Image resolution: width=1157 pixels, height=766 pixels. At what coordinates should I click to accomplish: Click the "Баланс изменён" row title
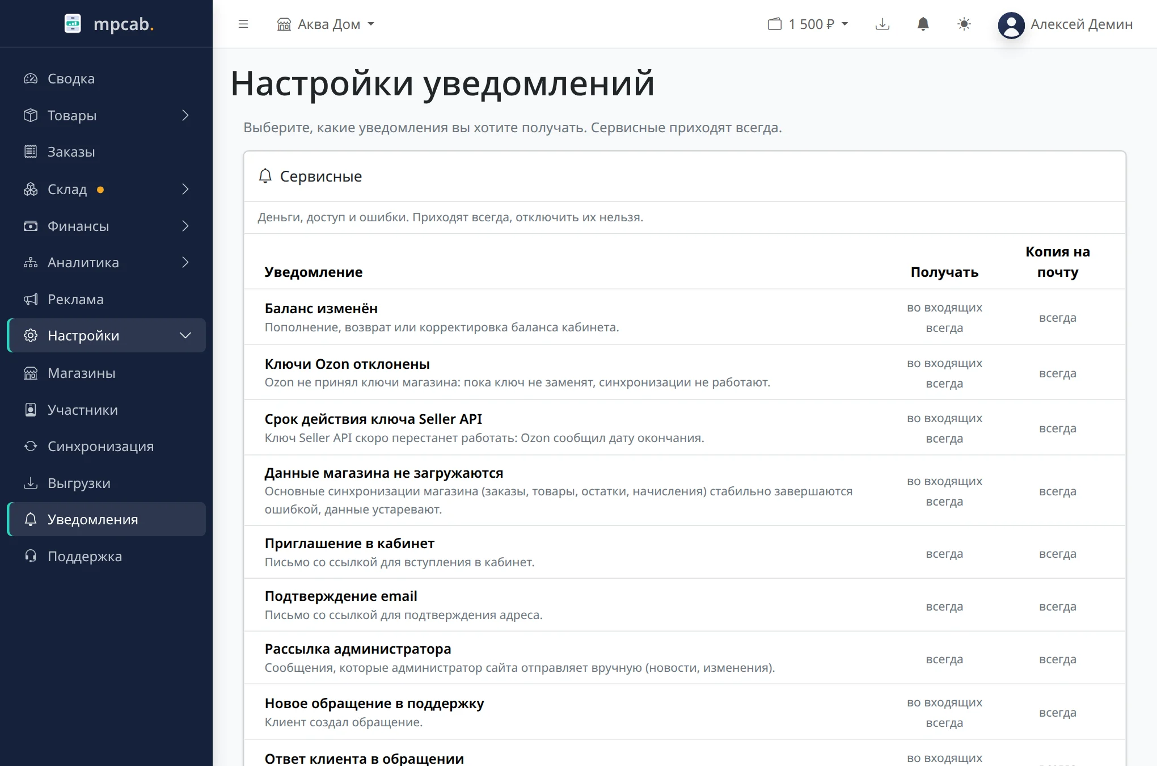click(x=321, y=308)
